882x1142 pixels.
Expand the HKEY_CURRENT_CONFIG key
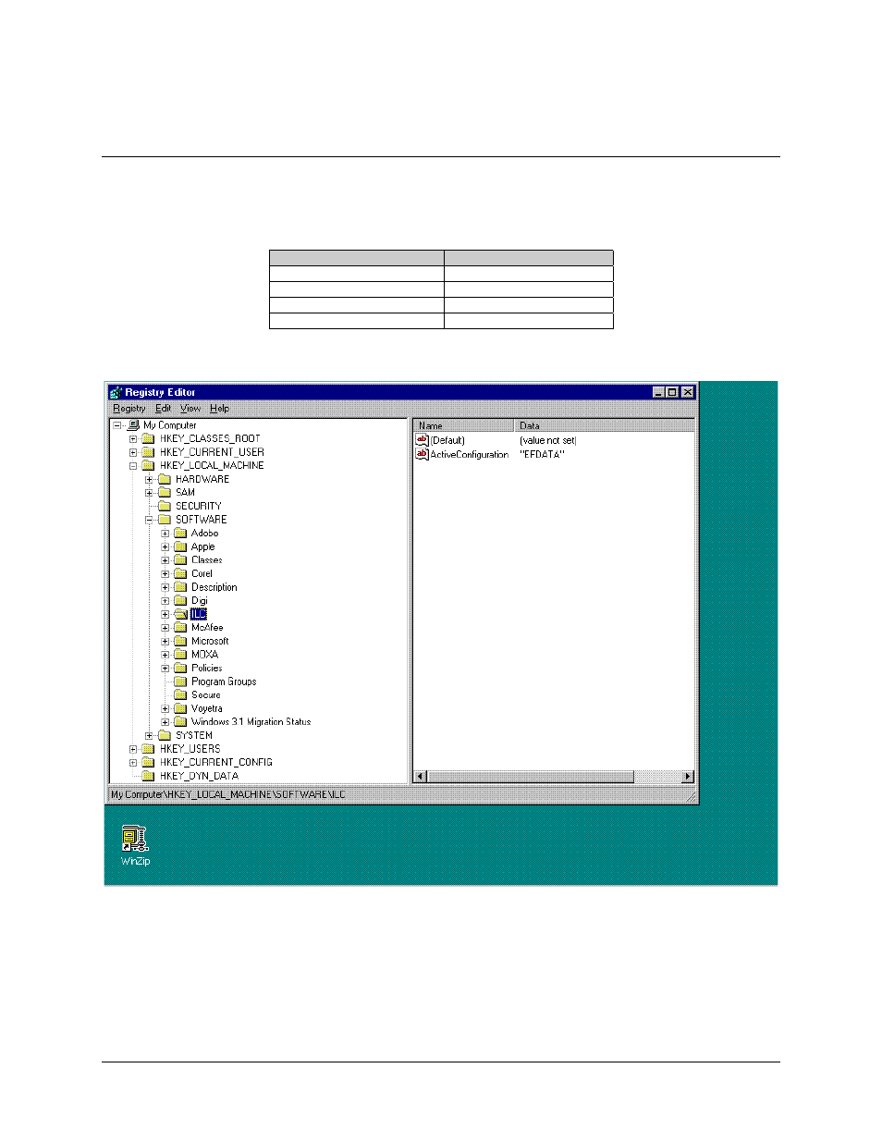click(133, 763)
